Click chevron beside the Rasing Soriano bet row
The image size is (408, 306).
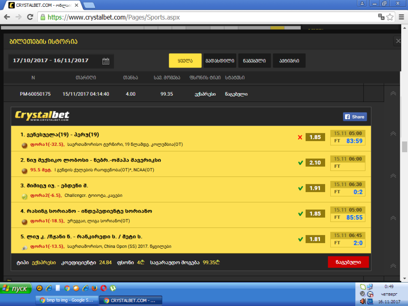point(393,218)
